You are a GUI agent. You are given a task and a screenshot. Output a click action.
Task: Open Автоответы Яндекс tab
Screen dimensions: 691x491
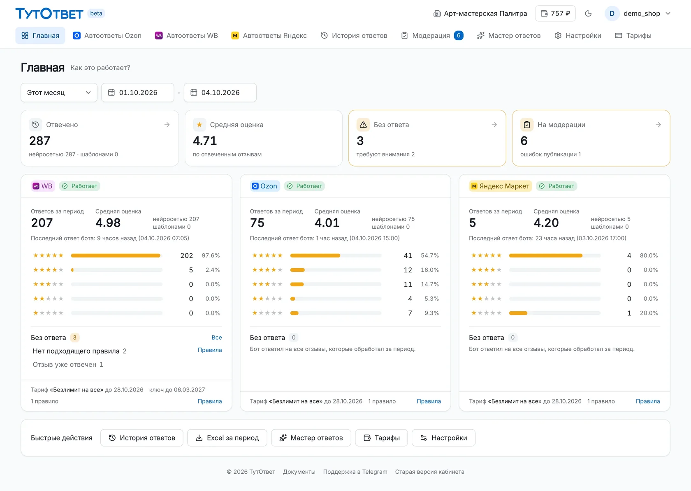pos(269,36)
